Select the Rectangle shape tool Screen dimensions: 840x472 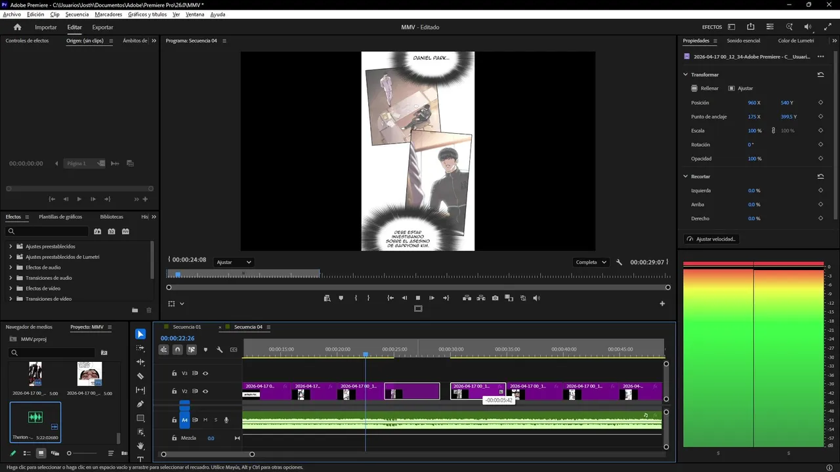click(140, 418)
